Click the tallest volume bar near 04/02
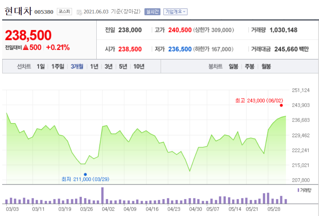The image size is (319, 216). (x=102, y=195)
